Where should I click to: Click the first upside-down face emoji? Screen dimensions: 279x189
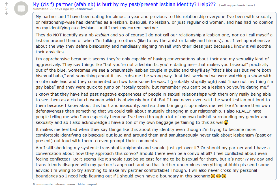pyautogui.click(x=213, y=176)
